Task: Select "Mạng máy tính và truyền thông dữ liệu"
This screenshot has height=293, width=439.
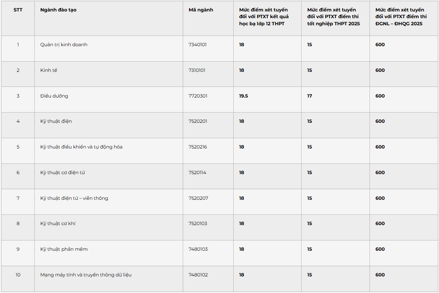Action: 86,275
